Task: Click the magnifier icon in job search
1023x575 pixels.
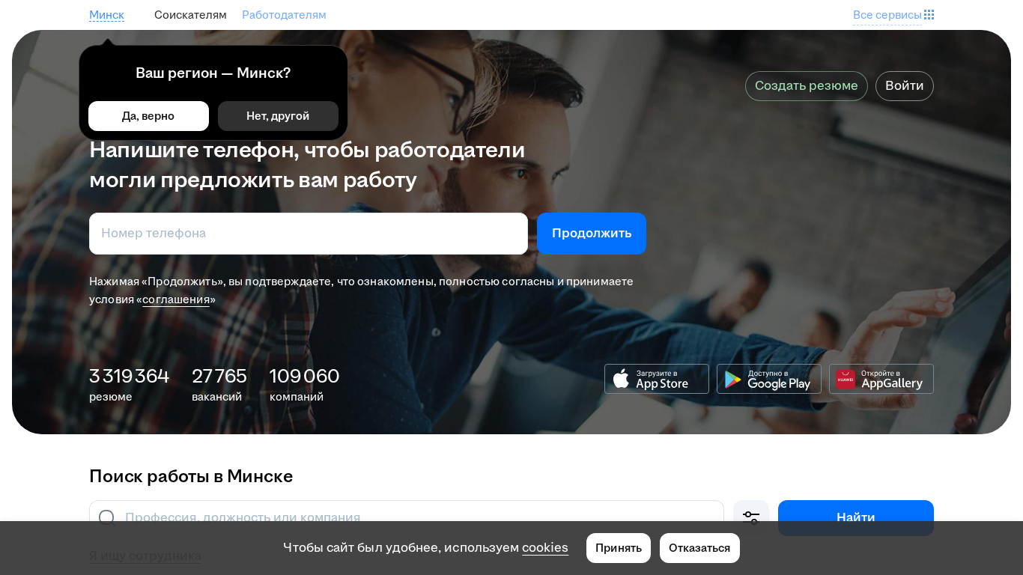Action: (107, 517)
